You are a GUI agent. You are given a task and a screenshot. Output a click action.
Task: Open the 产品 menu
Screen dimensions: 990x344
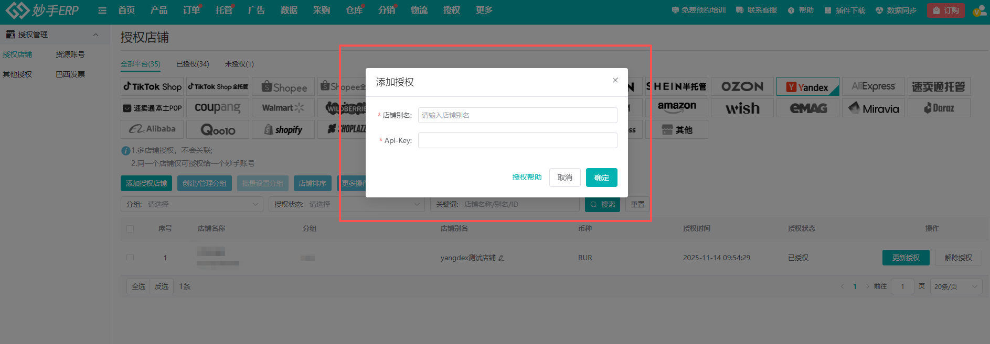[x=159, y=10]
